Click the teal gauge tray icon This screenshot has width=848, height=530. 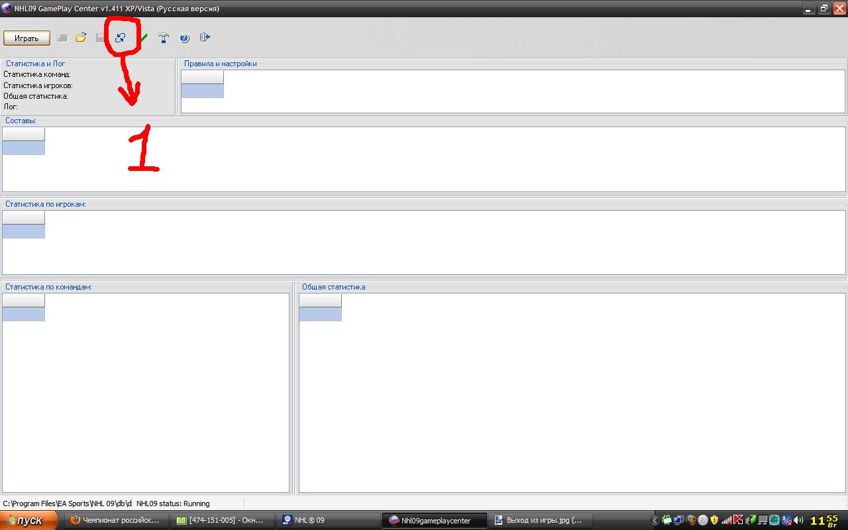774,520
